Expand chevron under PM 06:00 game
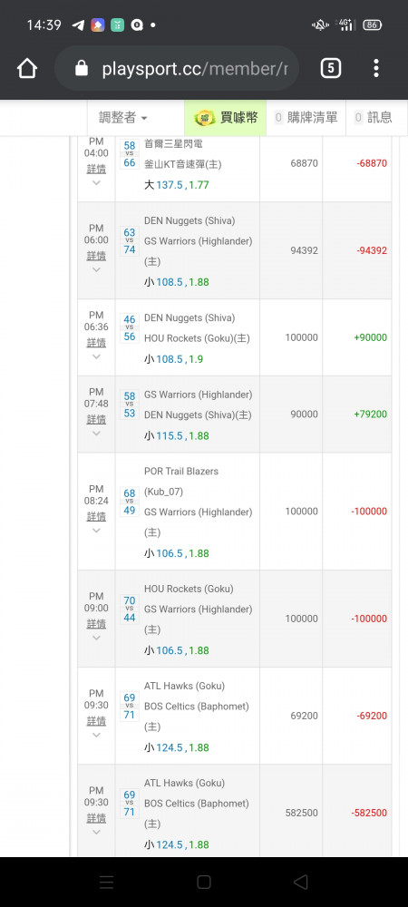 [x=96, y=269]
